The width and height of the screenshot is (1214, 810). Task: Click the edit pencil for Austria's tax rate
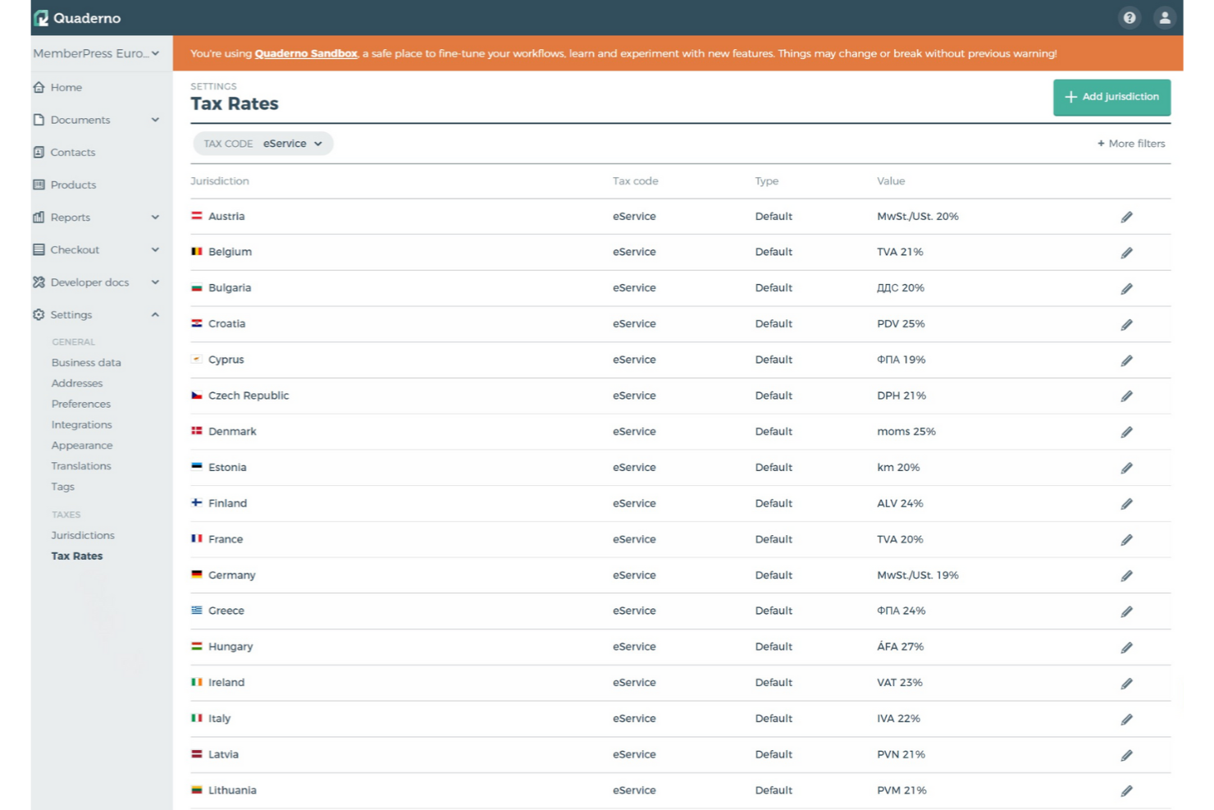[1126, 216]
